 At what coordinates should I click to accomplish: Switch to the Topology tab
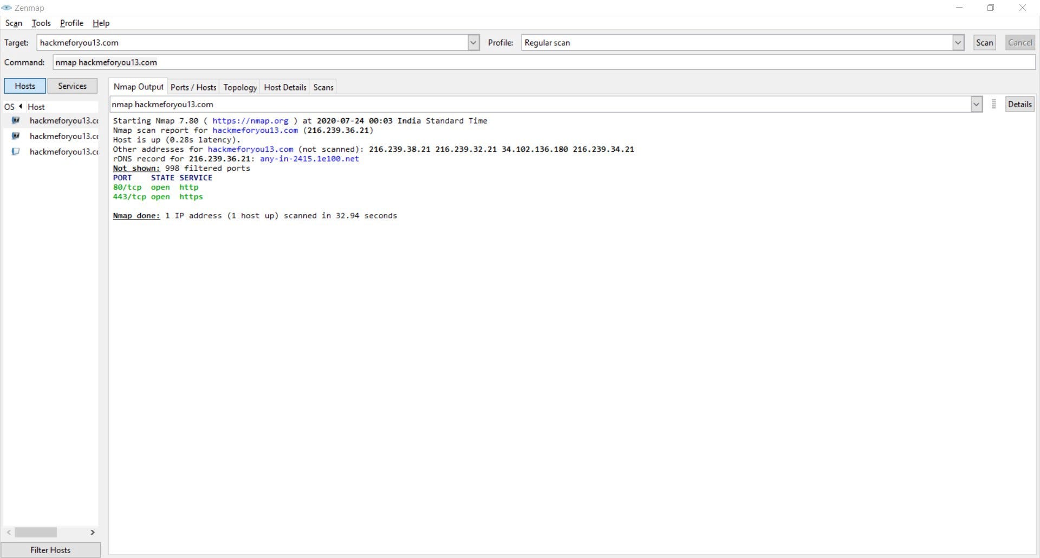[x=240, y=87]
